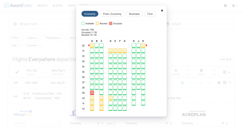Click the Seat Map link
Viewport: 243px width, 129px height.
pos(175,98)
